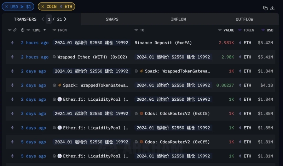Go to next transfers page arrow
The width and height of the screenshot is (283, 166).
click(65, 19)
